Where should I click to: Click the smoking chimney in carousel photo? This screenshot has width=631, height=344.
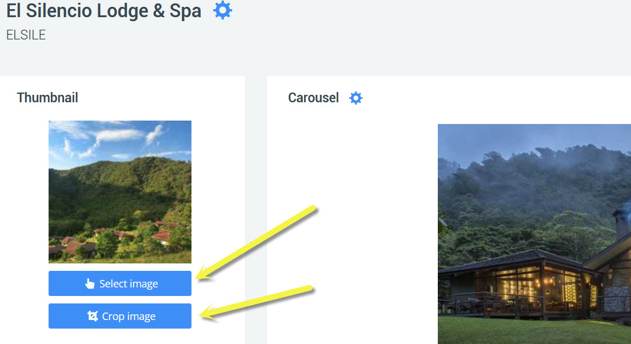pos(622,220)
